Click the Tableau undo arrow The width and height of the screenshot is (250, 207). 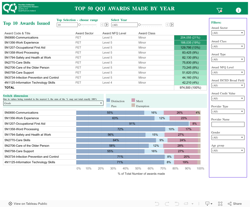coord(157,204)
